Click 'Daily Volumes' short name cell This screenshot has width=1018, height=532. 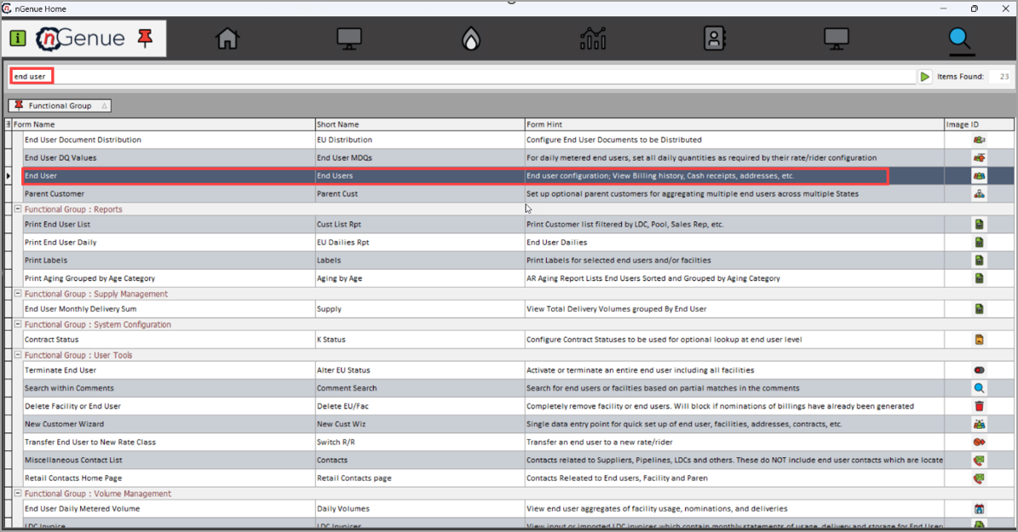[x=342, y=509]
